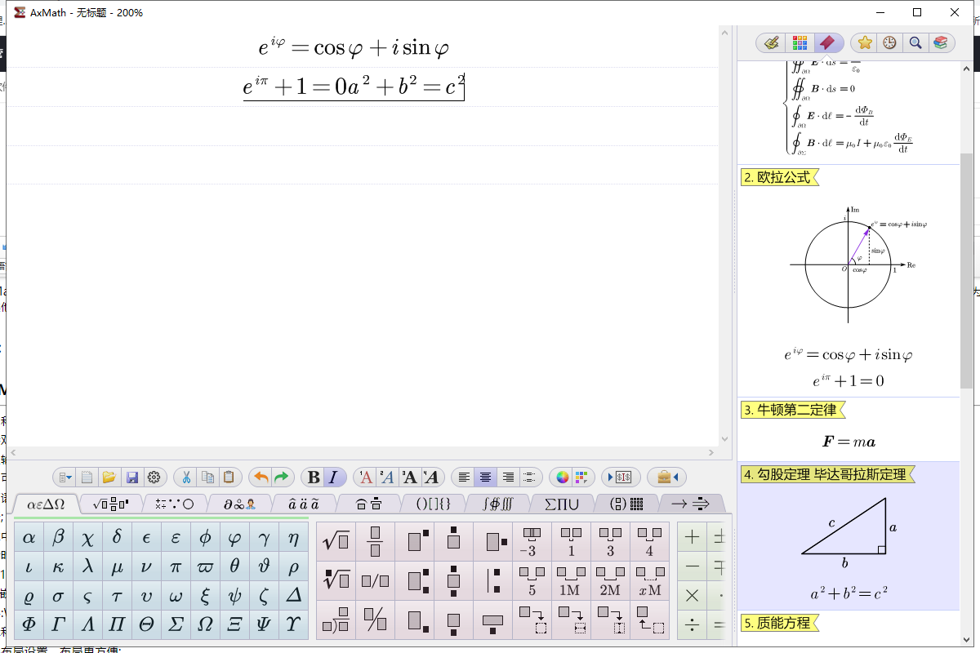Open settings via the gear icon
Screen dimensions: 980x653
(x=154, y=477)
